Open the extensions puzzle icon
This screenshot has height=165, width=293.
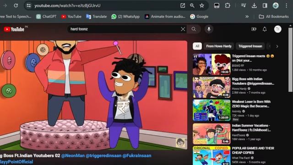(x=228, y=5)
